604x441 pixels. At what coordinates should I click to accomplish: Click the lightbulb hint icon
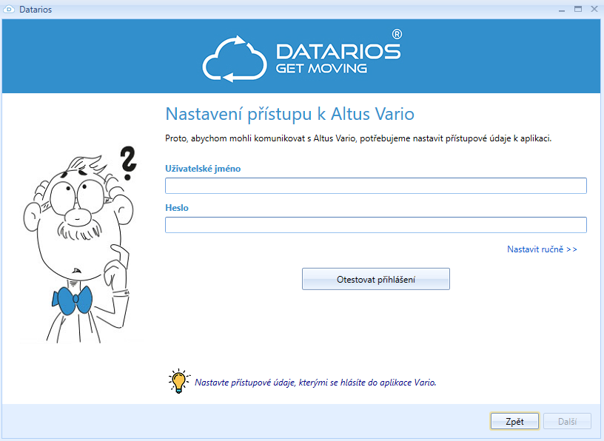click(178, 381)
